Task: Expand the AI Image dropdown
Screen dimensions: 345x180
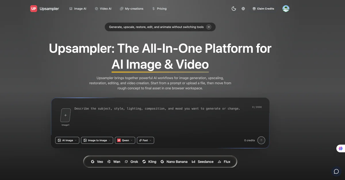Action: coord(67,140)
